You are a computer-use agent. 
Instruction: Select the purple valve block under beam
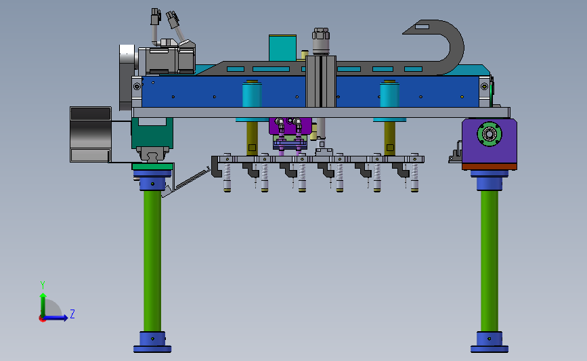(290, 126)
